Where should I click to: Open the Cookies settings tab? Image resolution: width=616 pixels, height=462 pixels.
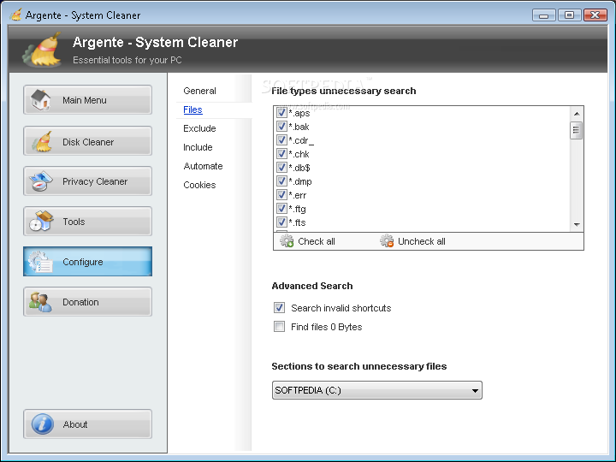click(x=199, y=185)
